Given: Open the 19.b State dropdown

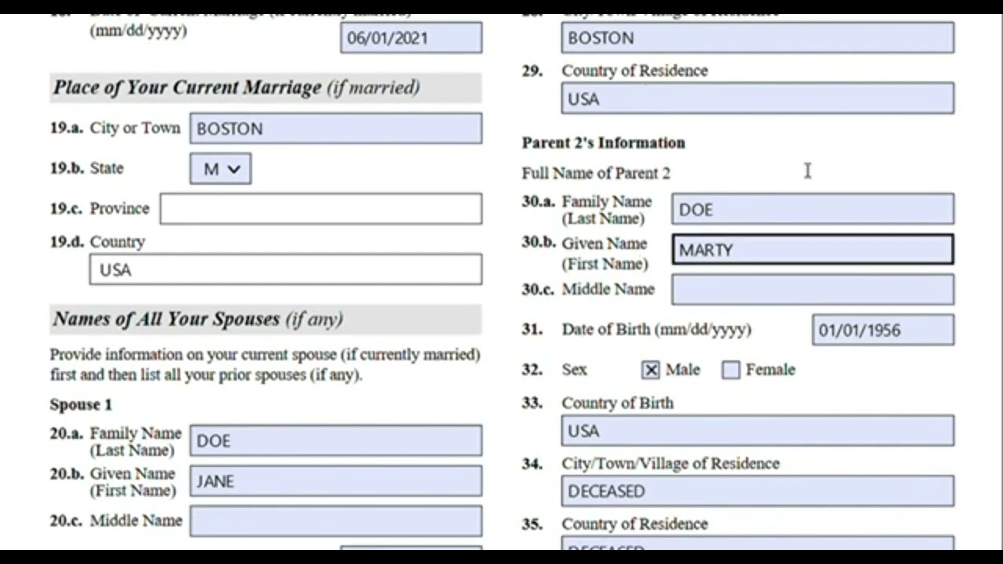Looking at the screenshot, I should click(220, 169).
